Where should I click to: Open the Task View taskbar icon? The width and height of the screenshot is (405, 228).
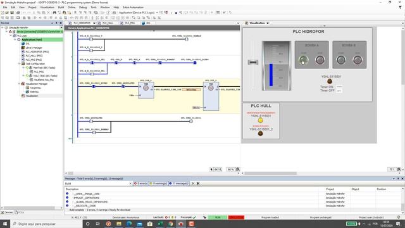97,224
